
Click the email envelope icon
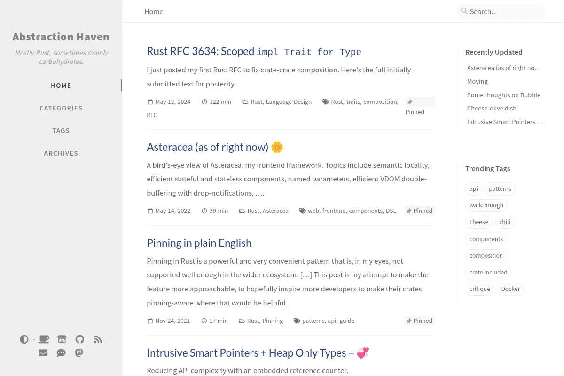(43, 352)
